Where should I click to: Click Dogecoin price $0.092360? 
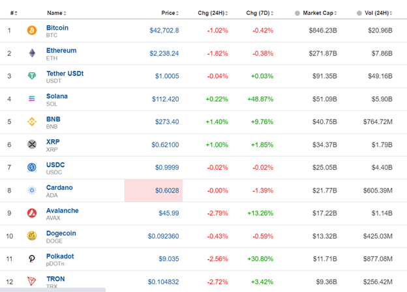click(163, 236)
